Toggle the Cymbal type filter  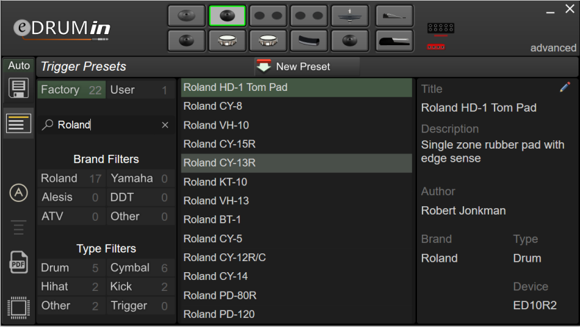[141, 268]
